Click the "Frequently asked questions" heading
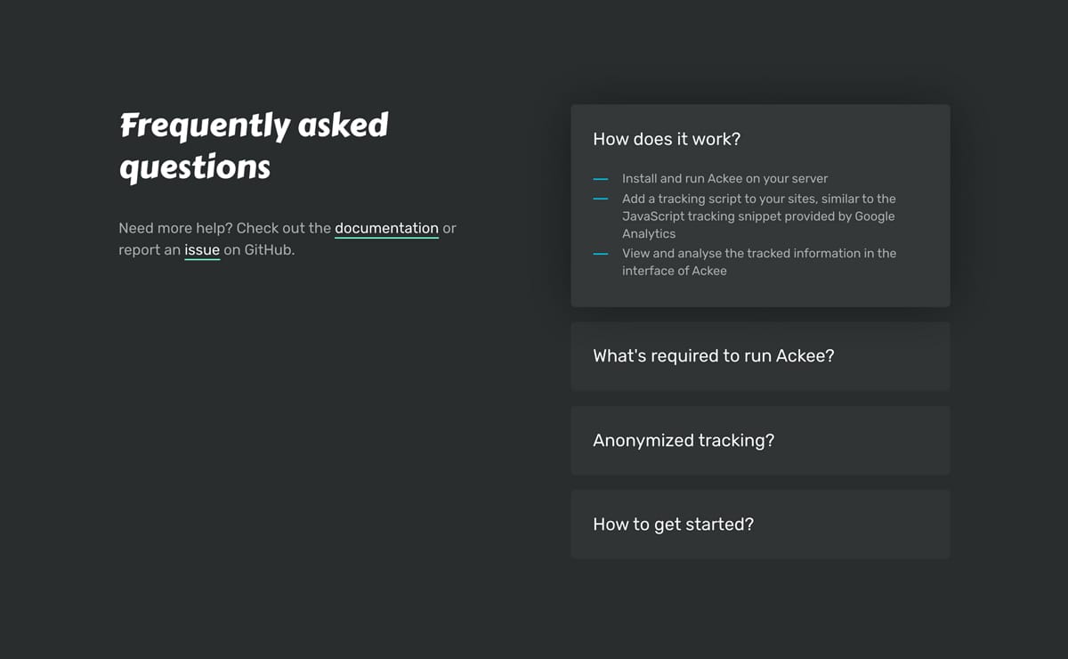The height and width of the screenshot is (659, 1068). click(x=254, y=145)
